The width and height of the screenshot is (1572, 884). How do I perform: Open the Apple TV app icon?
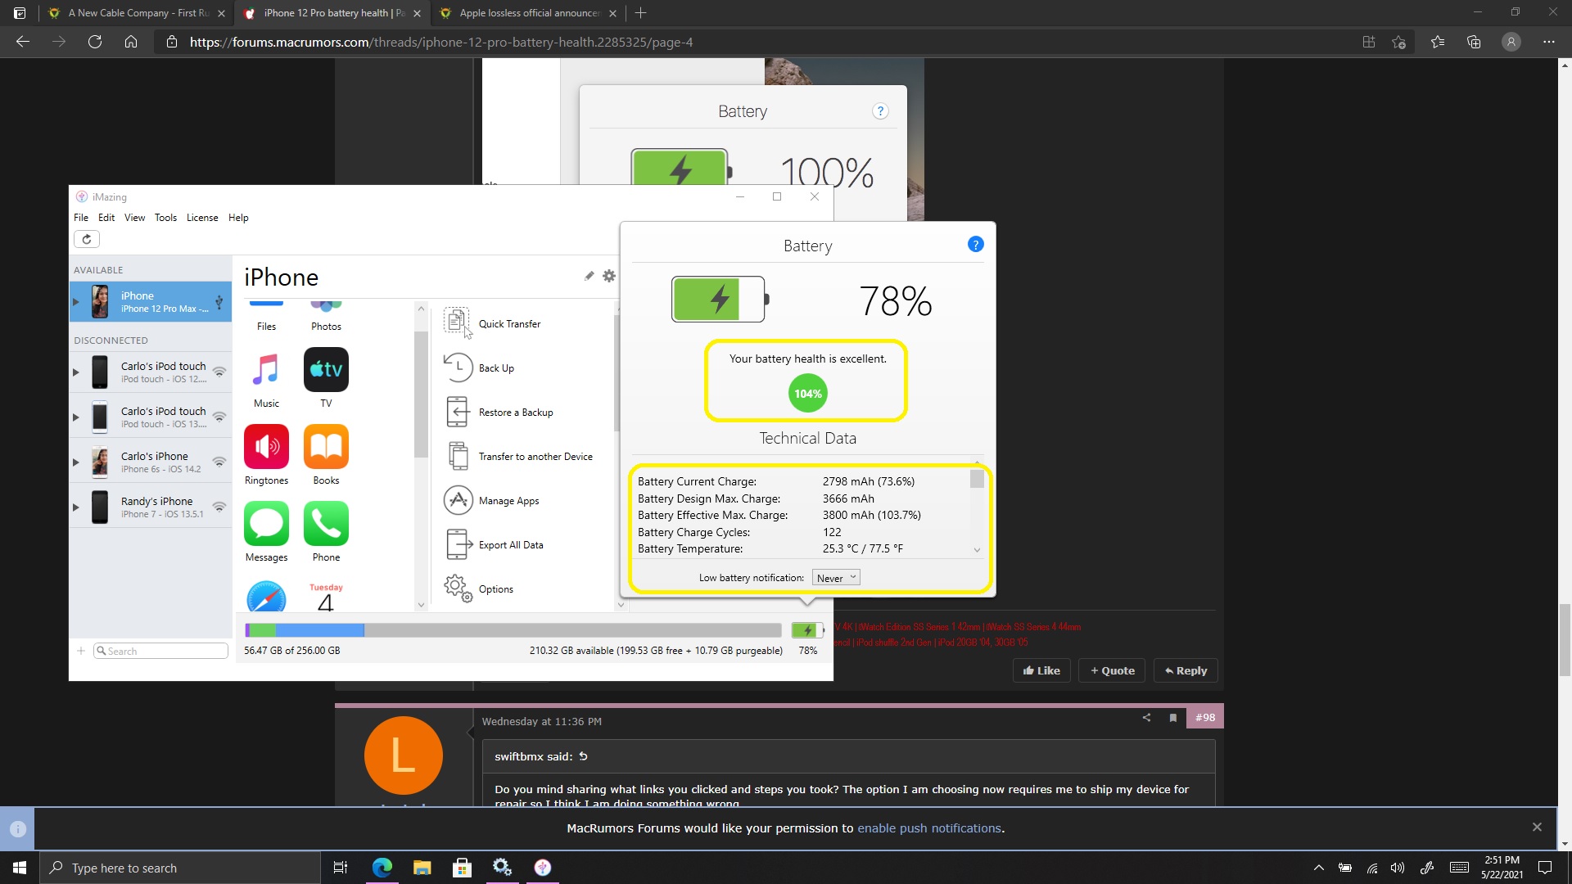(326, 370)
